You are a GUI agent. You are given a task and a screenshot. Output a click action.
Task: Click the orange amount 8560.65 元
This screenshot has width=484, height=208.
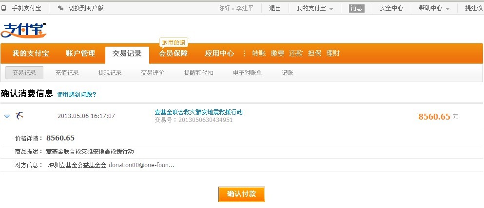438,117
